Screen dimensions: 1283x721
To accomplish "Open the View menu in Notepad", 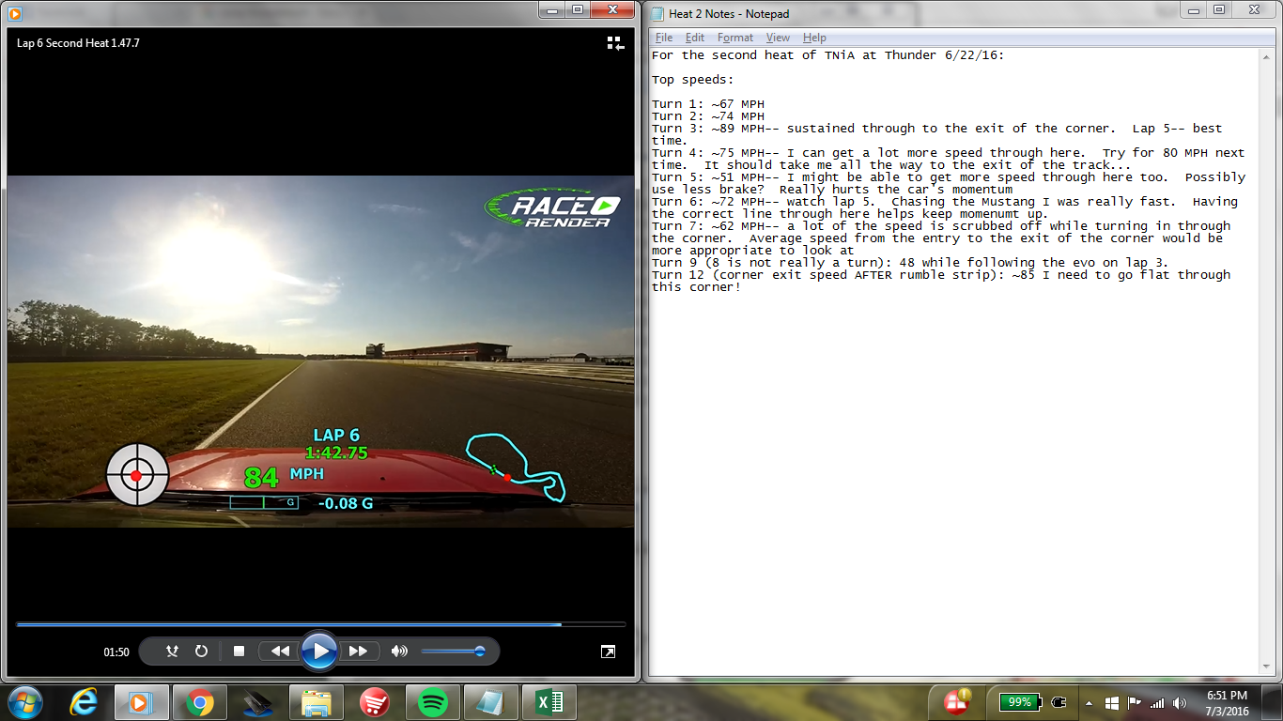I will coord(778,38).
